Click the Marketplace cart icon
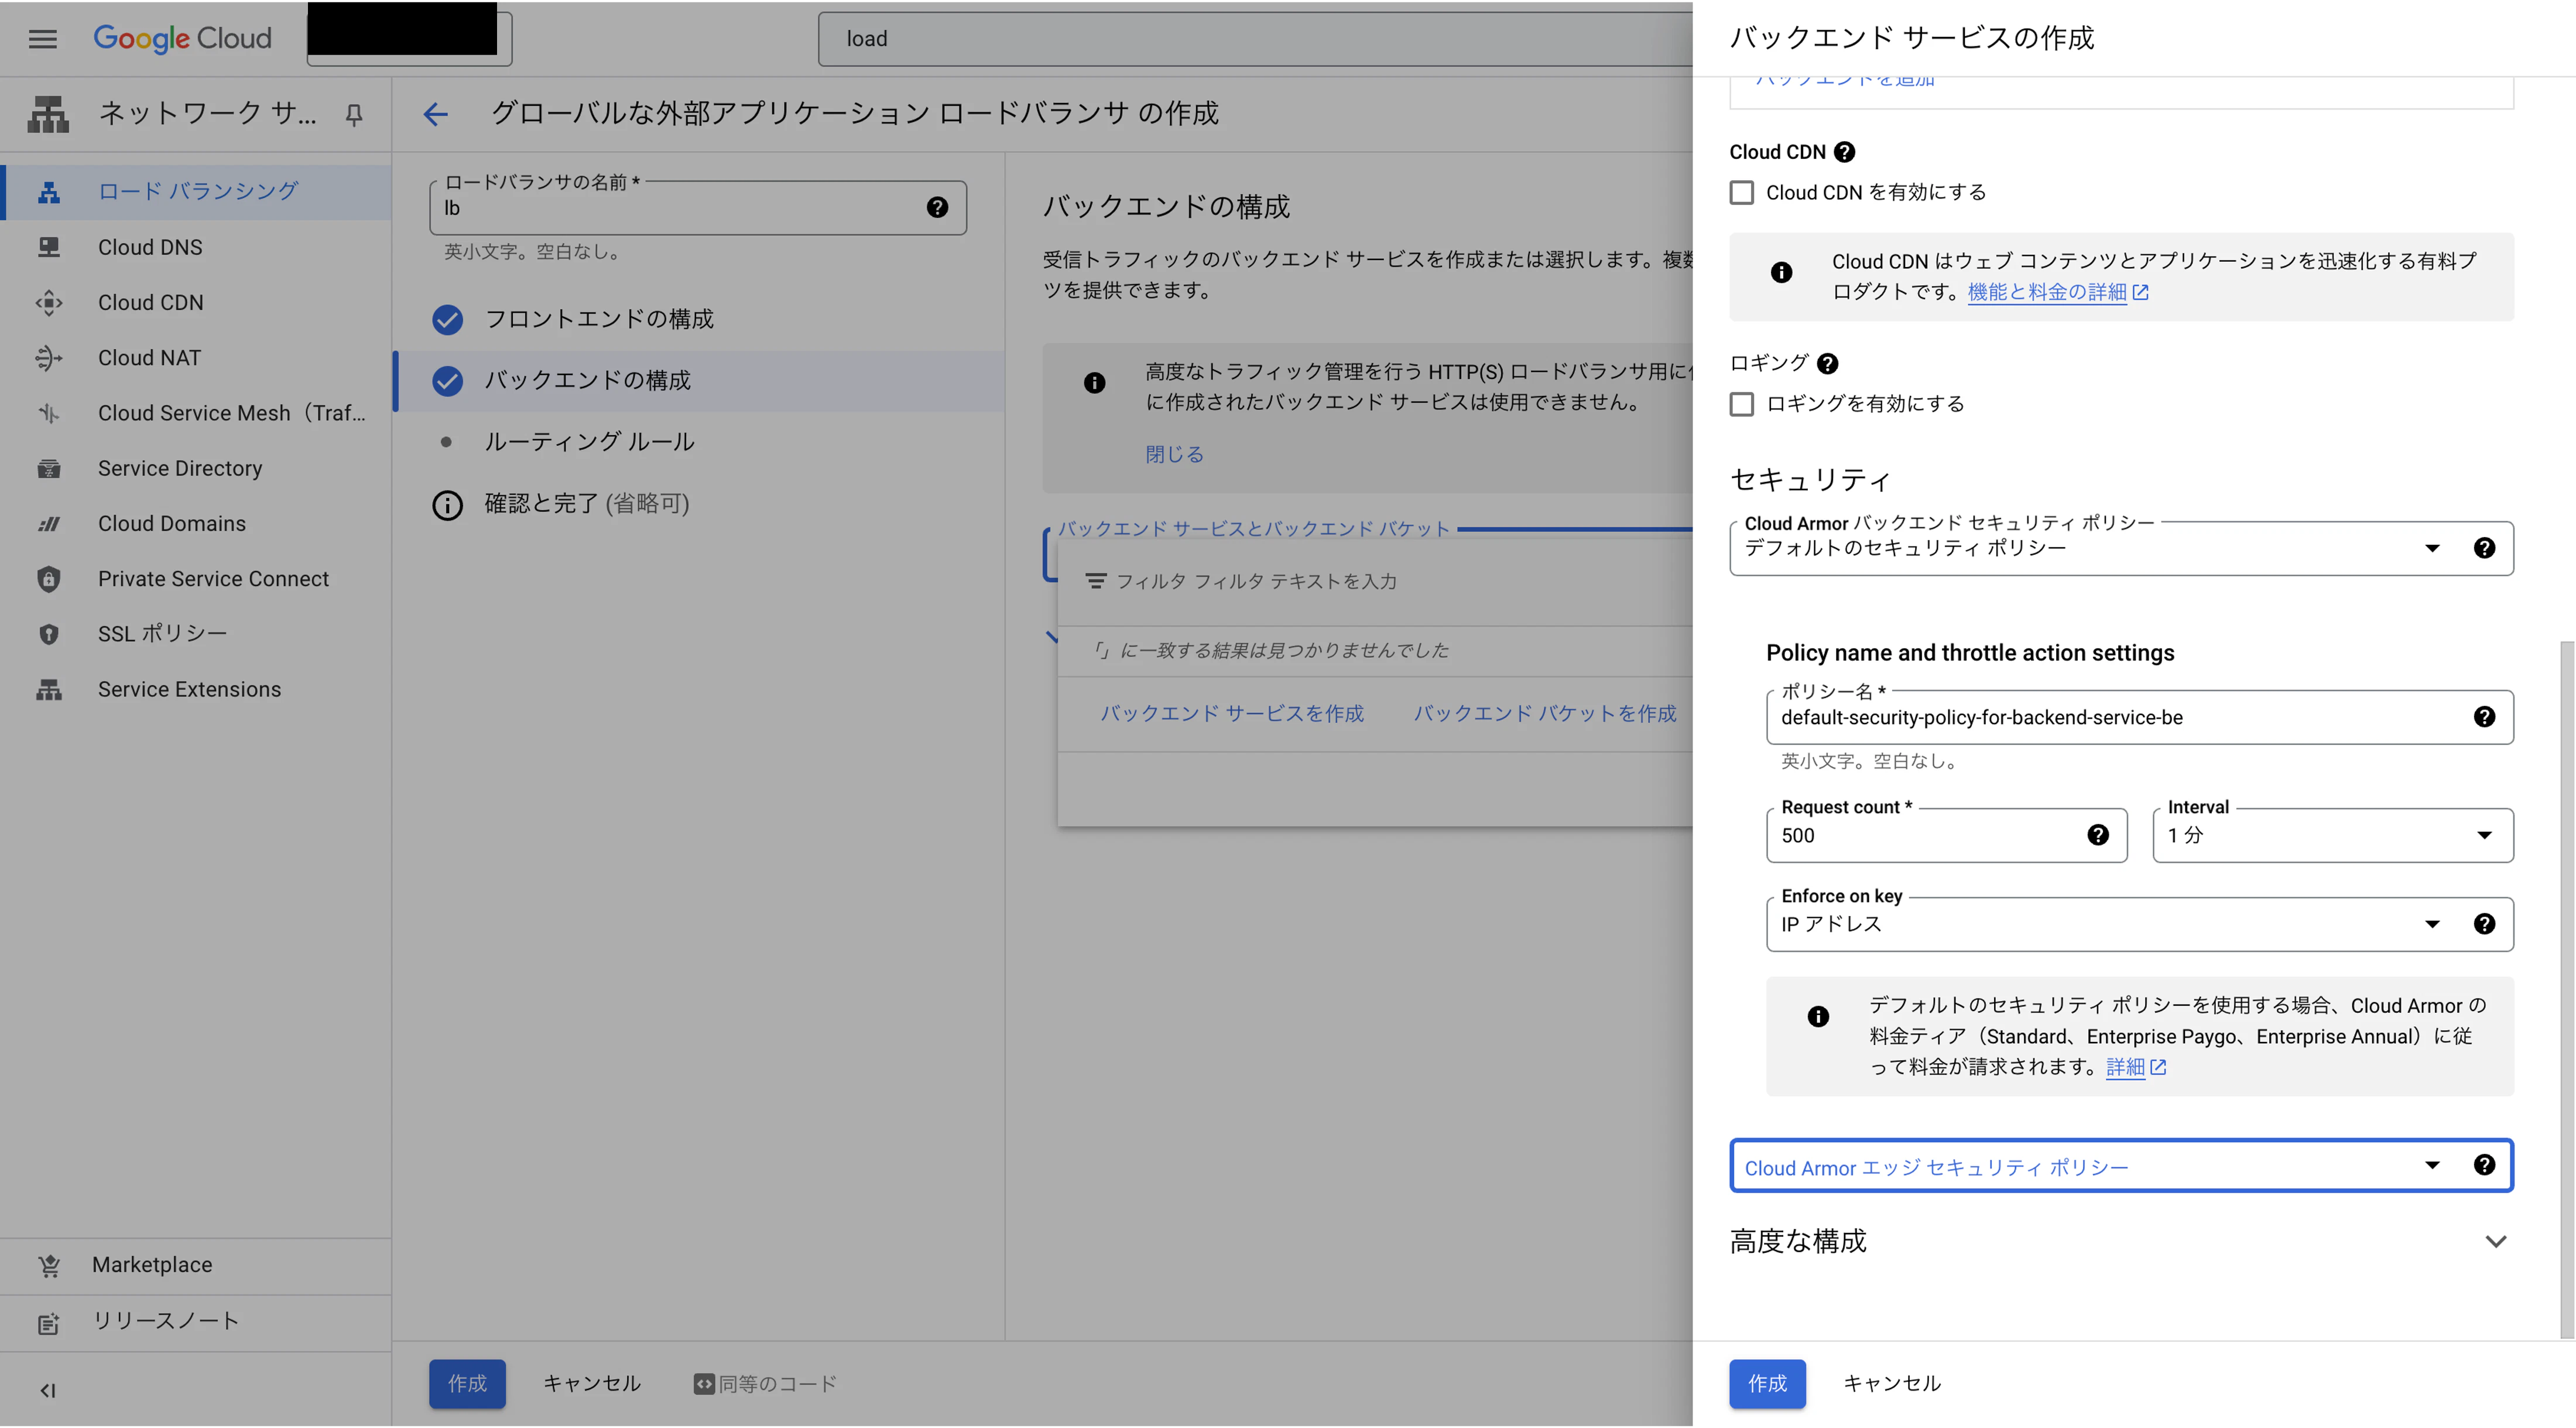This screenshot has width=2576, height=1428. [x=48, y=1266]
